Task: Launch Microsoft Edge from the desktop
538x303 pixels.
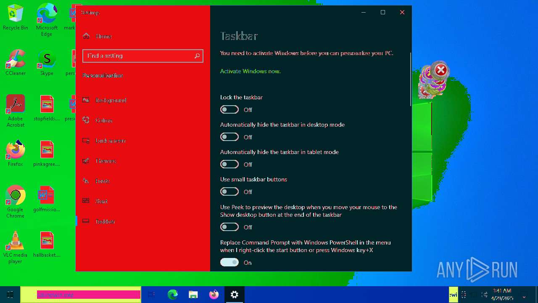Action: [x=47, y=20]
